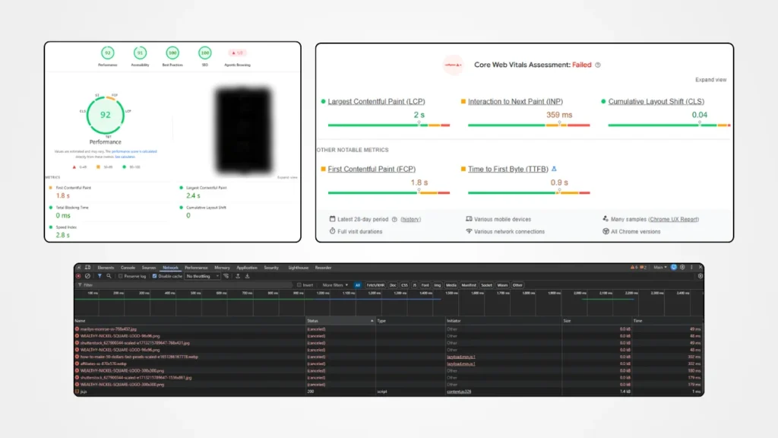Click the import HAR upload-arrow icon
Viewport: 778px width, 438px height.
238,276
